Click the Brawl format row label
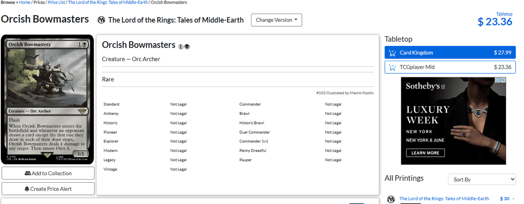Screen dimensions: 524x204 pos(244,114)
